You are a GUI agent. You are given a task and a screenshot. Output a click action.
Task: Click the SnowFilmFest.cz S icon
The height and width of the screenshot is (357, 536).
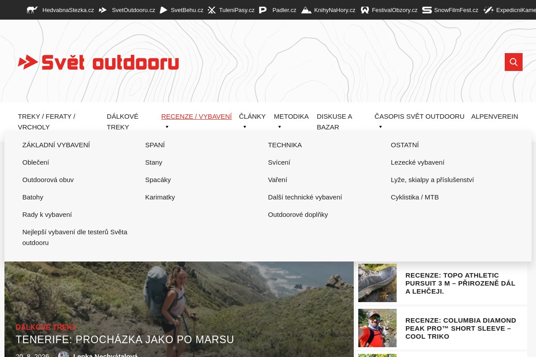click(x=427, y=10)
